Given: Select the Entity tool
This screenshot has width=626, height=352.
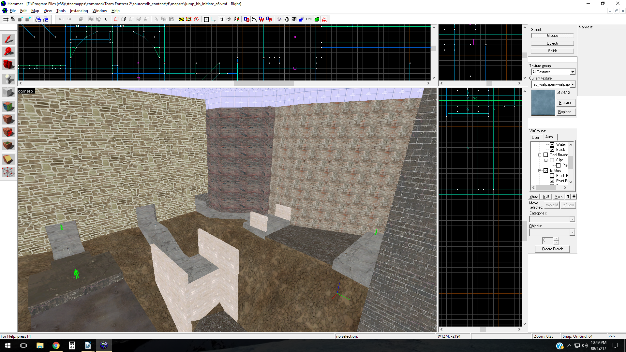Looking at the screenshot, I should click(8, 79).
